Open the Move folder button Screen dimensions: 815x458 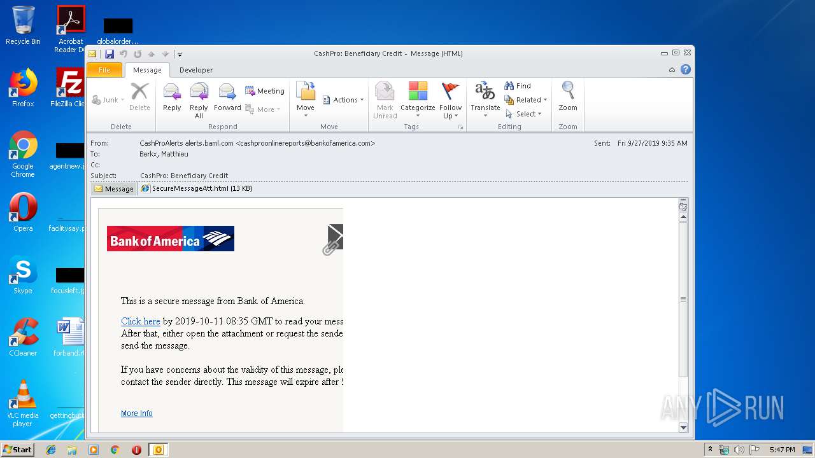pos(306,100)
